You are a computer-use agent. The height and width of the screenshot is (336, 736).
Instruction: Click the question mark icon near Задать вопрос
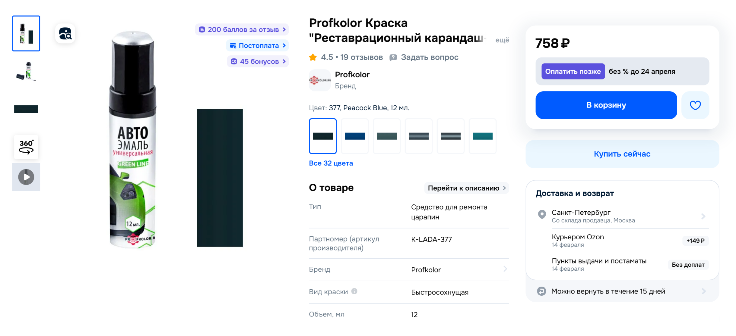(x=393, y=57)
